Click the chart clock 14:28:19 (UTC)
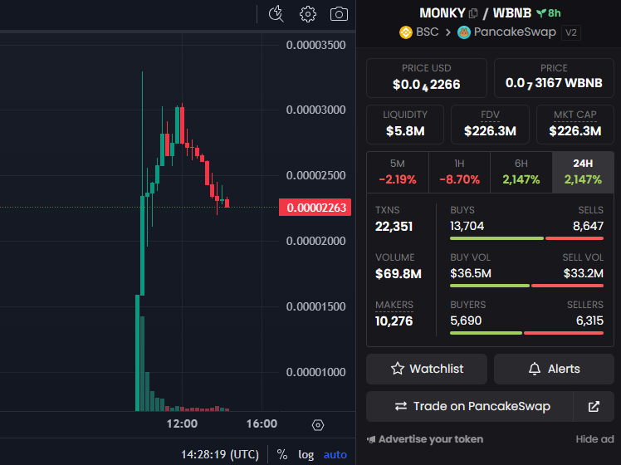Viewport: 621px width, 465px height. click(x=220, y=454)
